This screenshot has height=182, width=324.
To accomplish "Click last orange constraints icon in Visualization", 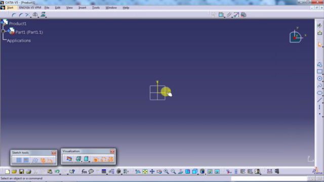I will 110,159.
